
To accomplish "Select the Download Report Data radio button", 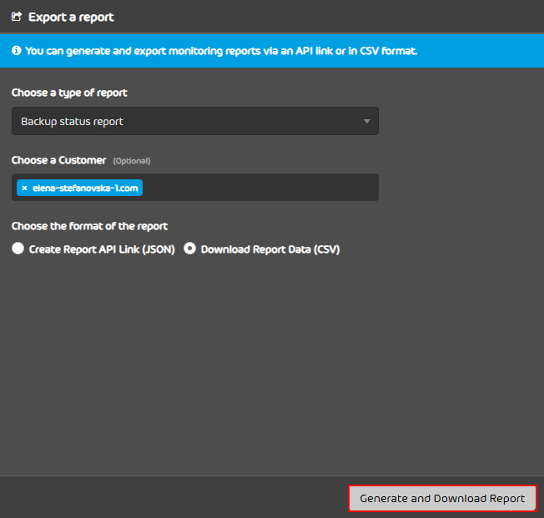I will click(x=189, y=249).
